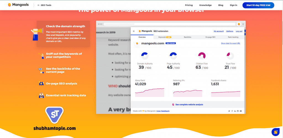
Task: Click the Domain Authority donut chart
Action: (145, 56)
